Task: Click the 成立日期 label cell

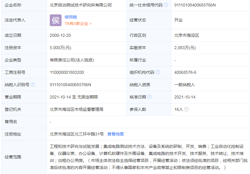Action: coord(24,35)
